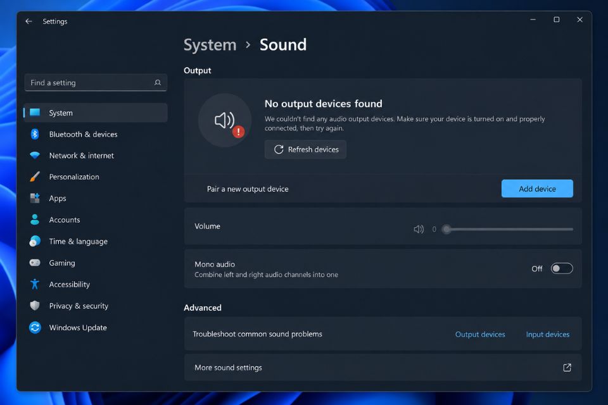Image resolution: width=608 pixels, height=405 pixels.
Task: Click 'Pair a new output device' text
Action: point(248,189)
